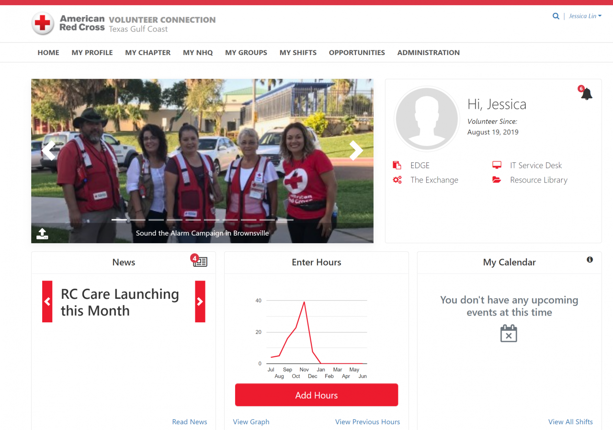The height and width of the screenshot is (430, 613).
Task: Open the OPPORTUNITIES menu
Action: [357, 53]
